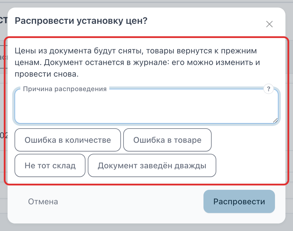Close the dialog with the X icon
293x231 pixels.
[x=269, y=24]
